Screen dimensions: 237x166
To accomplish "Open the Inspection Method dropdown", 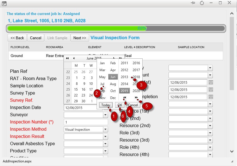I will tap(106, 129).
